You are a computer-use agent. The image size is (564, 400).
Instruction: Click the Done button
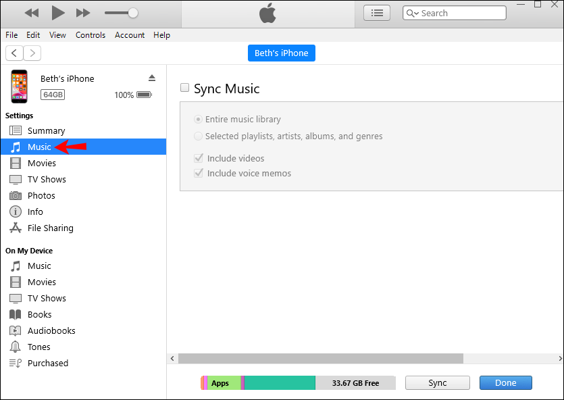[505, 382]
